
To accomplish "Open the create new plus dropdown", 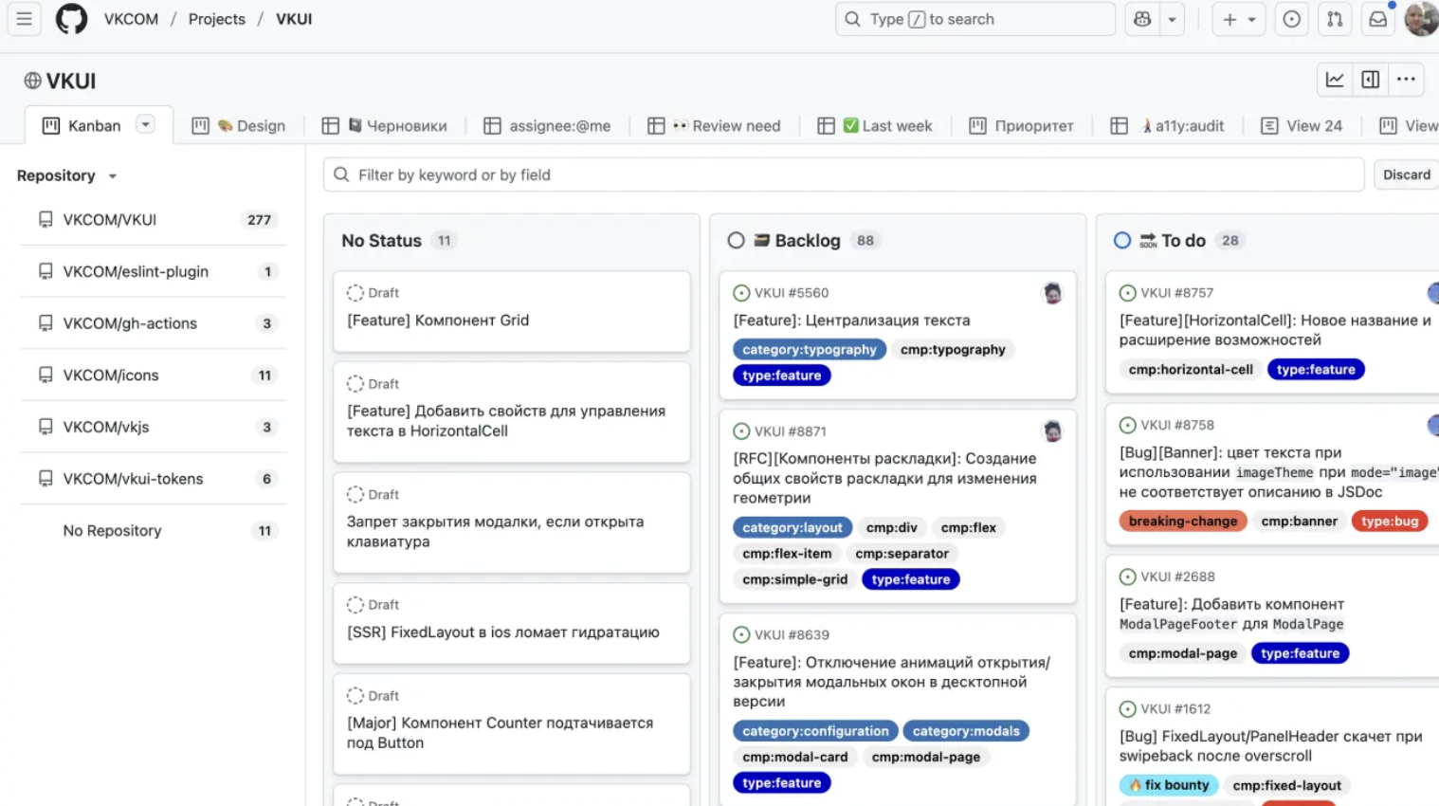I will 1238,19.
